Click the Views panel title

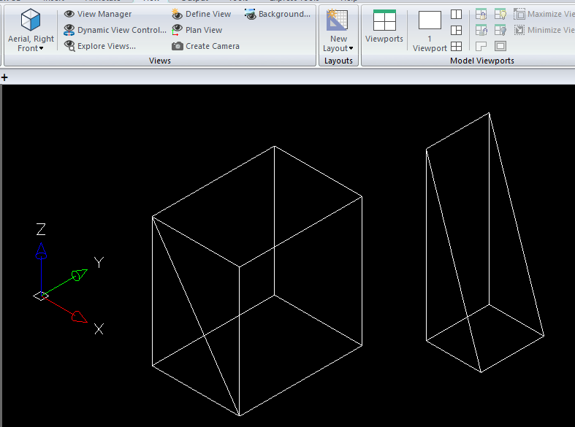160,61
